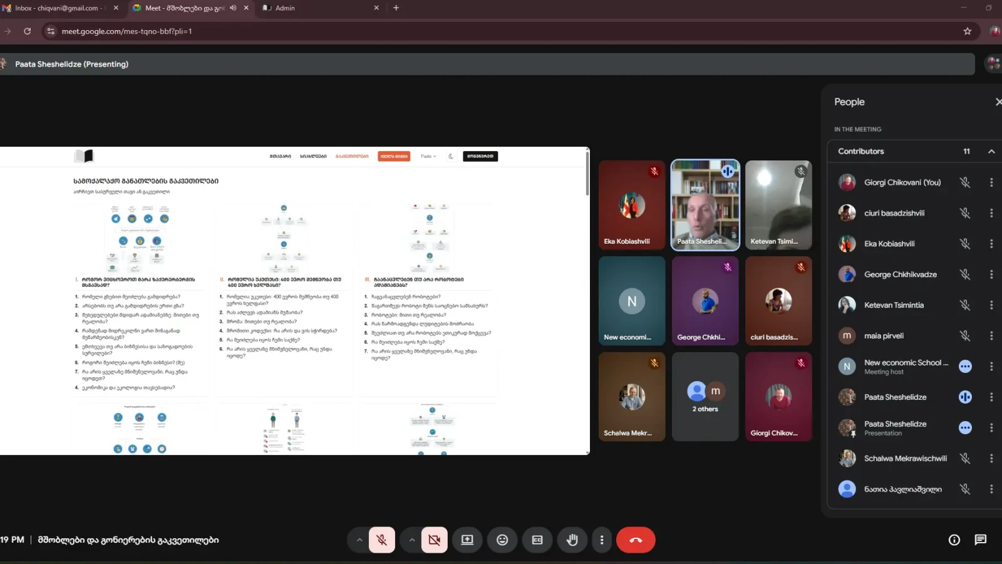The image size is (1002, 564).
Task: Toggle the microphone mute button
Action: pos(381,540)
